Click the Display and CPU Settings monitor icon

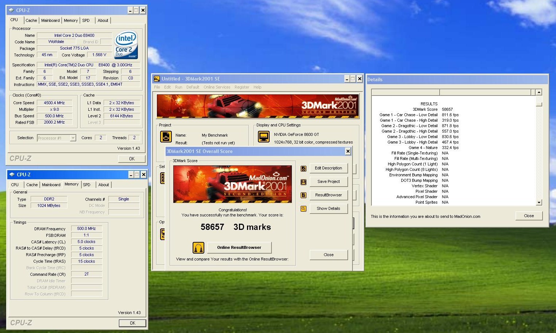click(x=263, y=137)
